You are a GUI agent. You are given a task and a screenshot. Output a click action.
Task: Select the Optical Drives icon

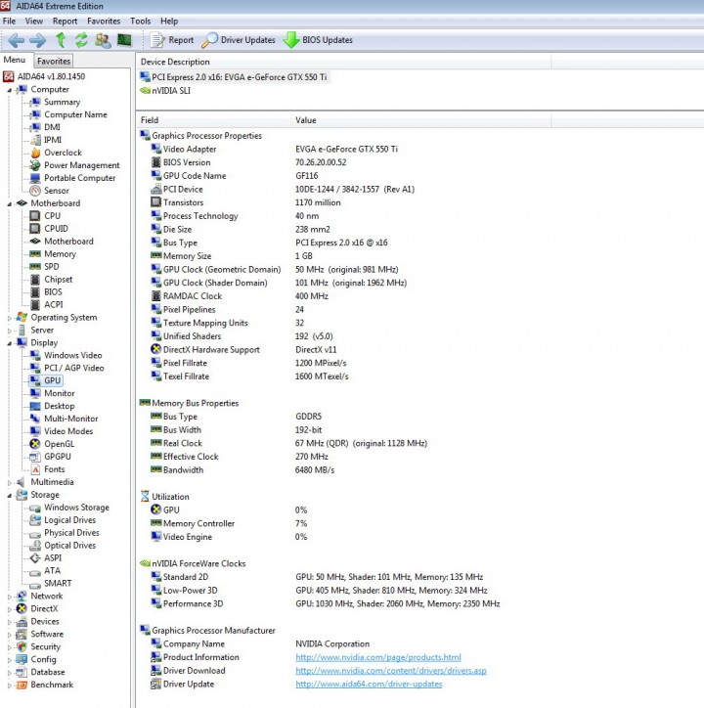[35, 546]
